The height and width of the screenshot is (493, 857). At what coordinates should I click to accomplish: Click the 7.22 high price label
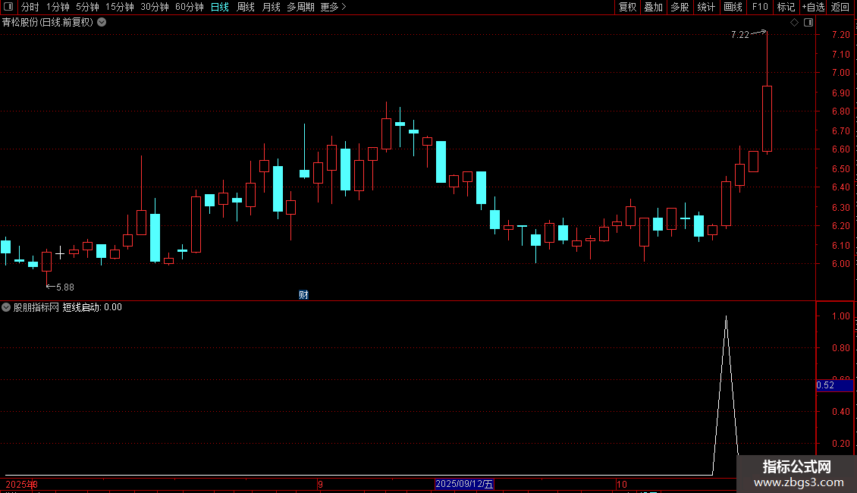(x=740, y=35)
